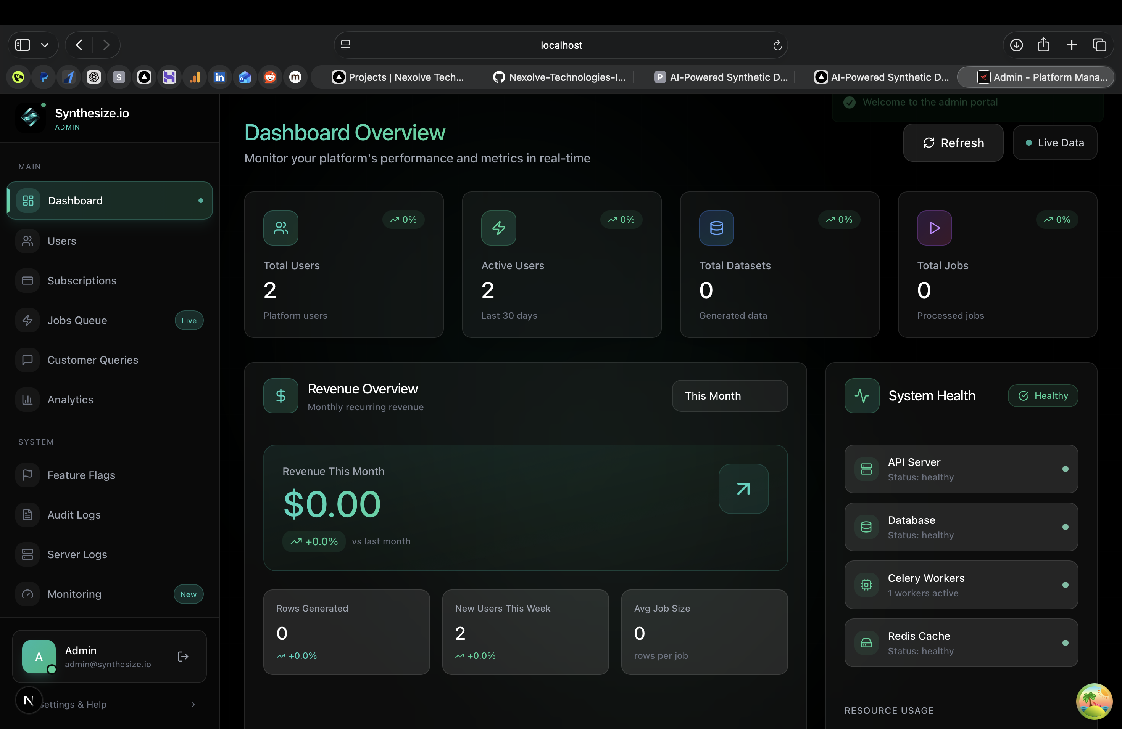Image resolution: width=1122 pixels, height=729 pixels.
Task: Open Jobs Queue in the sidebar
Action: [77, 320]
